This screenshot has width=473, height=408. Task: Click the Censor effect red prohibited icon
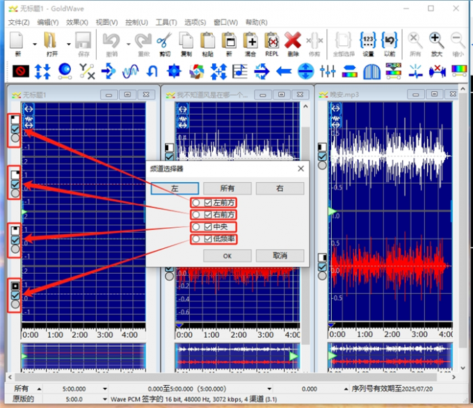[x=20, y=72]
